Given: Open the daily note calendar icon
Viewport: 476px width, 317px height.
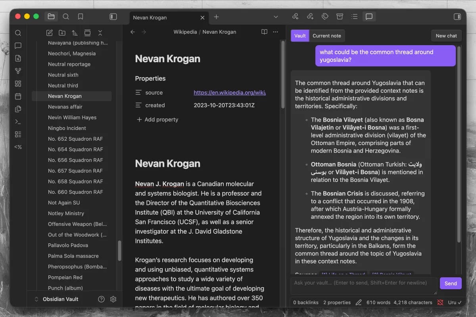Looking at the screenshot, I should [18, 96].
